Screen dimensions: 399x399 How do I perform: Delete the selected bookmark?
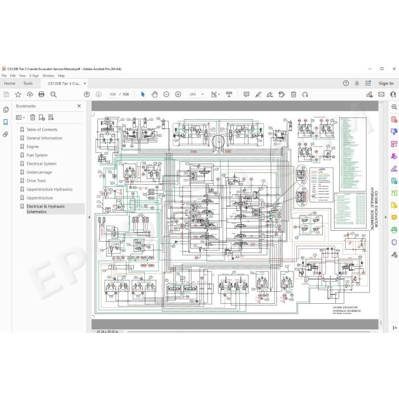pos(32,117)
